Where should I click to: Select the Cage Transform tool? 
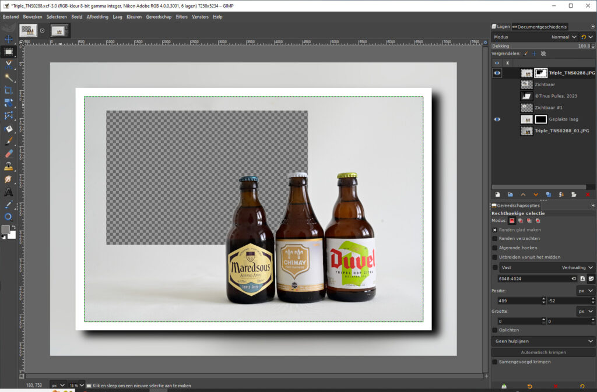(8, 115)
